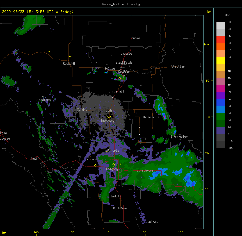Click the Olds town label
242x236 pixels.
109,110
